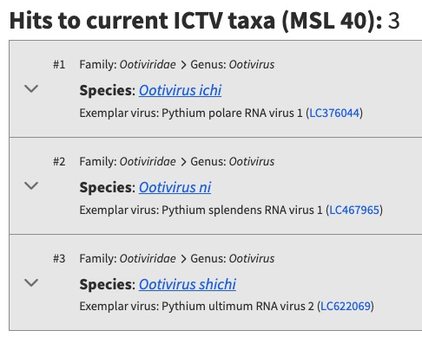
Task: Open the Ootivirus shichi species link
Action: coord(188,284)
